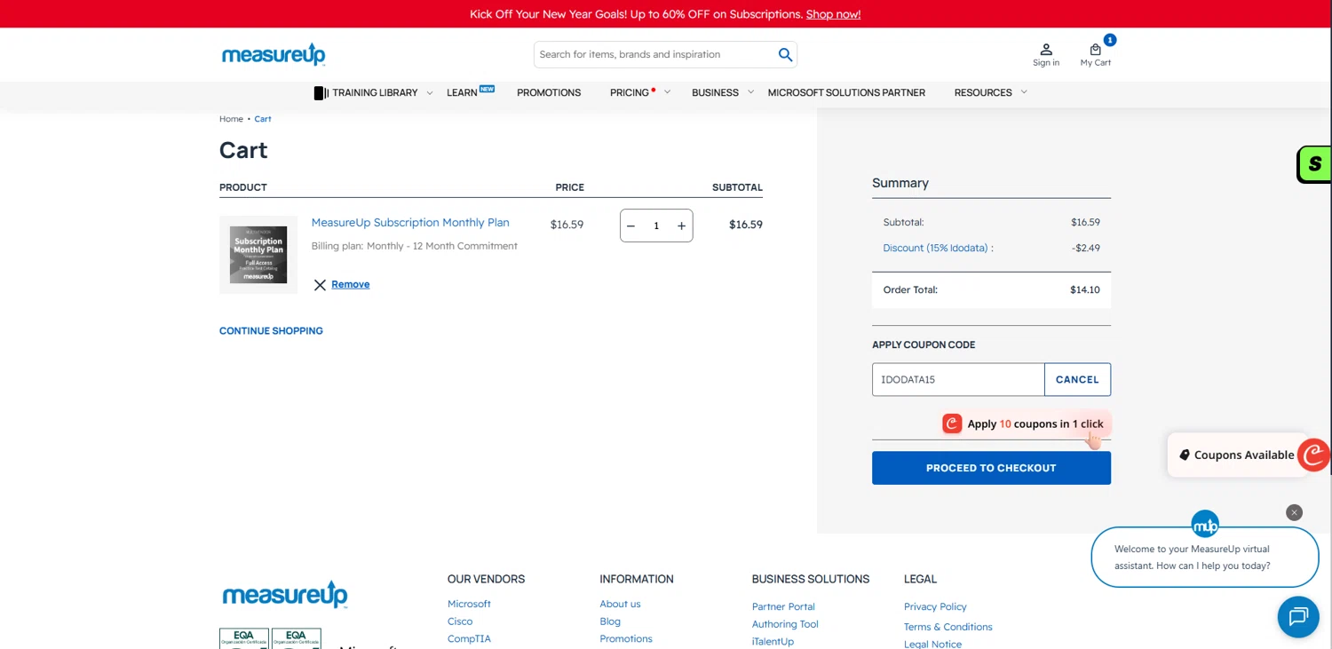Viewport: 1332px width, 649px height.
Task: Open the BUSINESS menu item
Action: (x=715, y=92)
